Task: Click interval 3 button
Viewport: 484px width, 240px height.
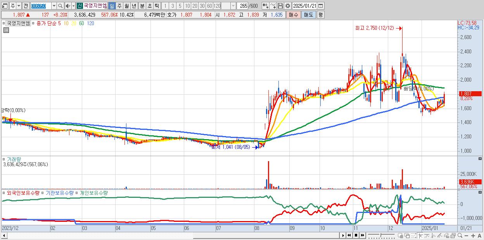Action: pyautogui.click(x=173, y=6)
